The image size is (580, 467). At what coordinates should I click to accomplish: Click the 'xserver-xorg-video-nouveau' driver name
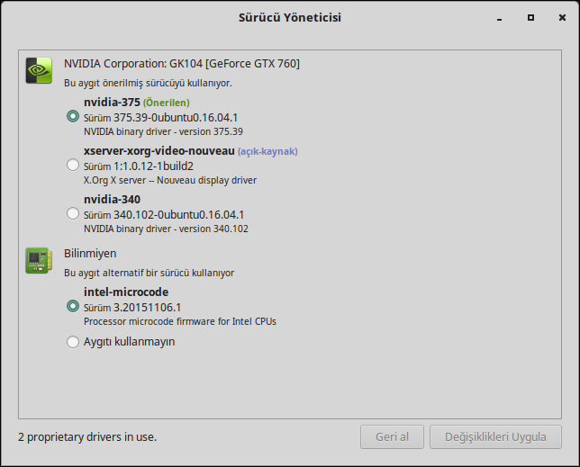point(159,151)
